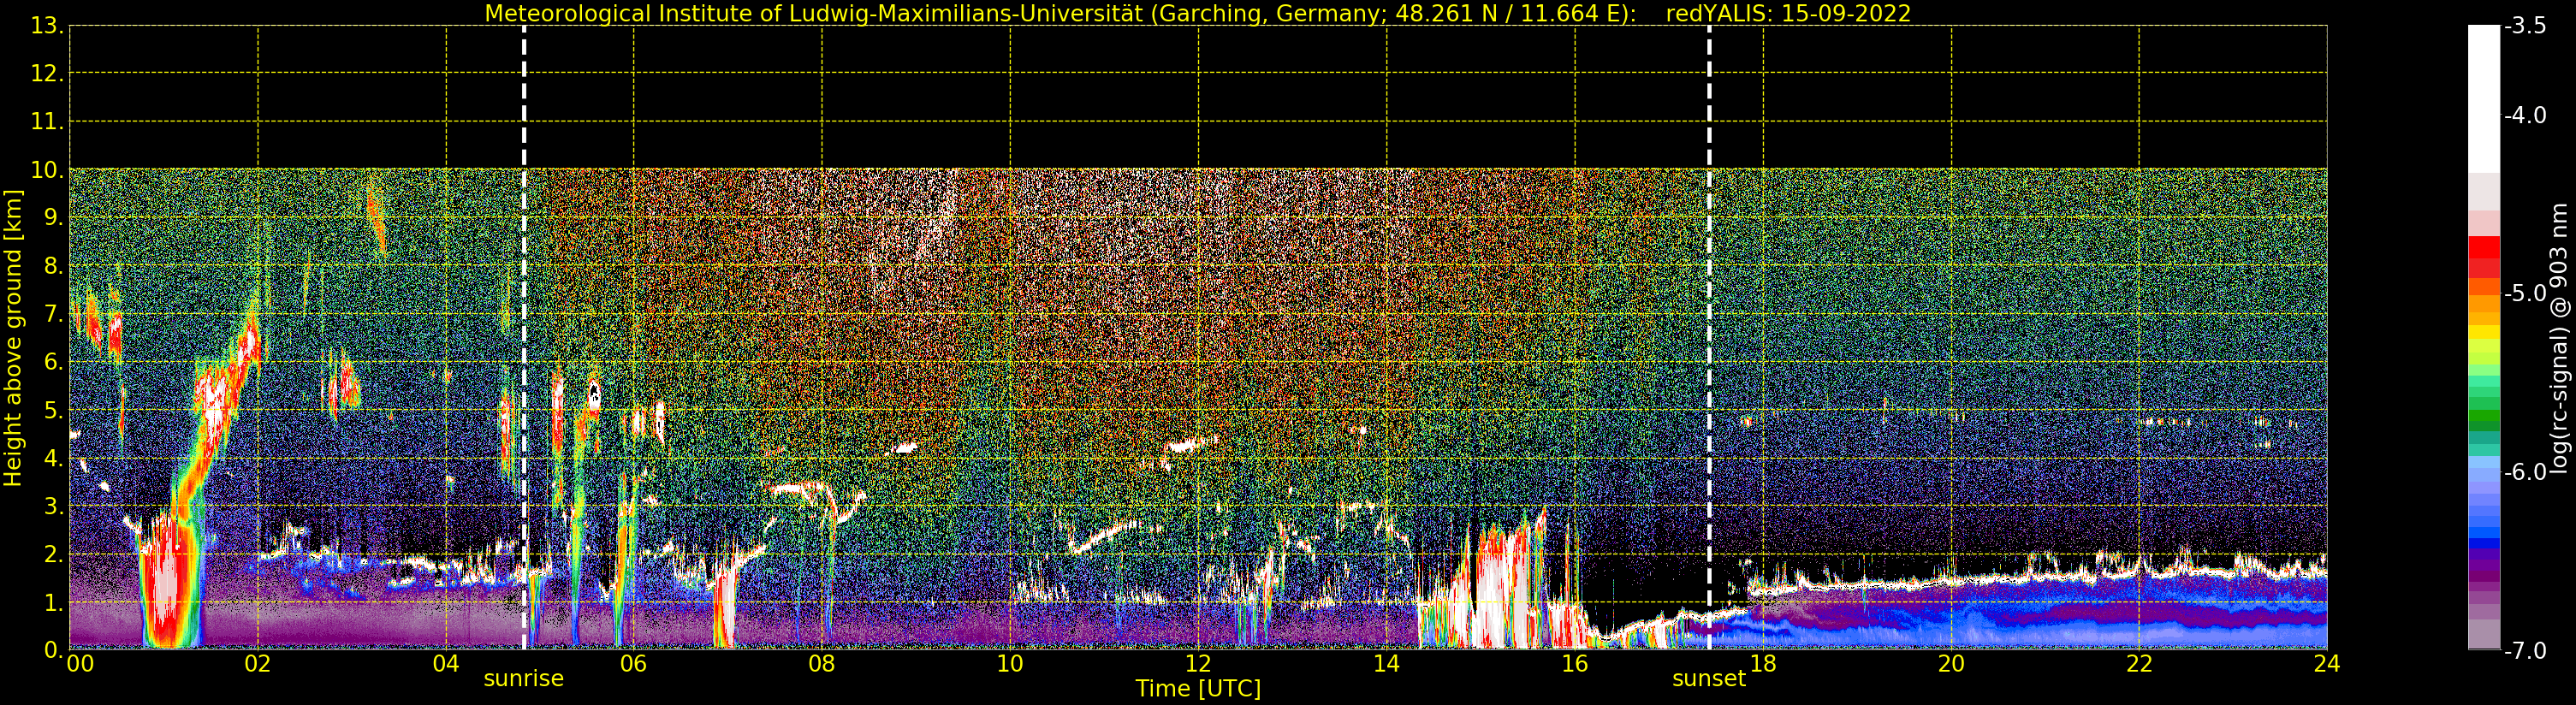2576x705 pixels.
Task: Select the height-axis tick label '3.'
Action: 53,506
